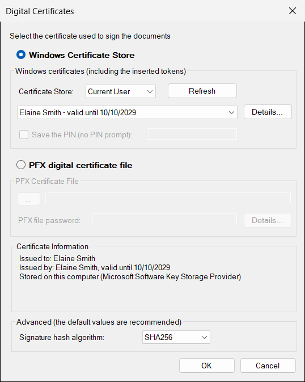Close the Digital Certificates dialog

tap(293, 11)
